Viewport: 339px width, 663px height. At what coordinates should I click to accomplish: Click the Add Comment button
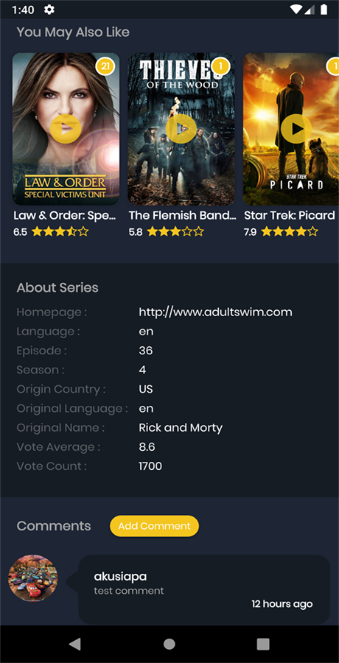pos(155,526)
